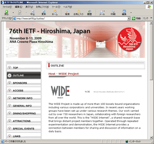Viewport: 154px width, 144px height.
Task: Open the address bar URL dropdown
Action: click(129, 18)
